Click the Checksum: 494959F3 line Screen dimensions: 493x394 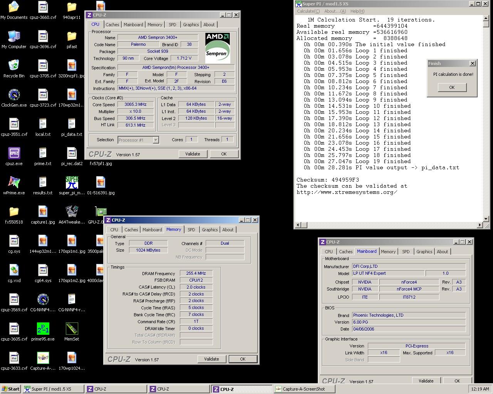(x=328, y=180)
